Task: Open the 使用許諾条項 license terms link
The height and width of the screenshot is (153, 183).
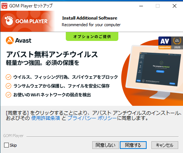Action: (x=46, y=118)
